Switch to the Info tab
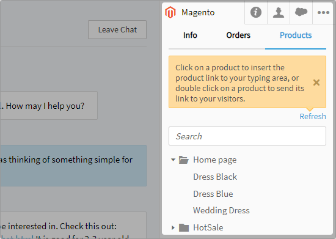 (190, 35)
